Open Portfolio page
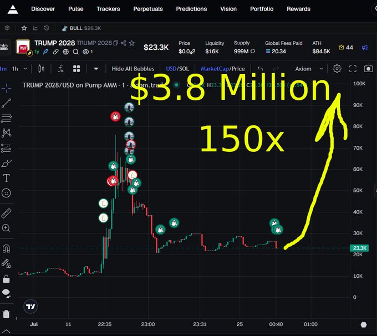This screenshot has width=377, height=336. pos(262,9)
